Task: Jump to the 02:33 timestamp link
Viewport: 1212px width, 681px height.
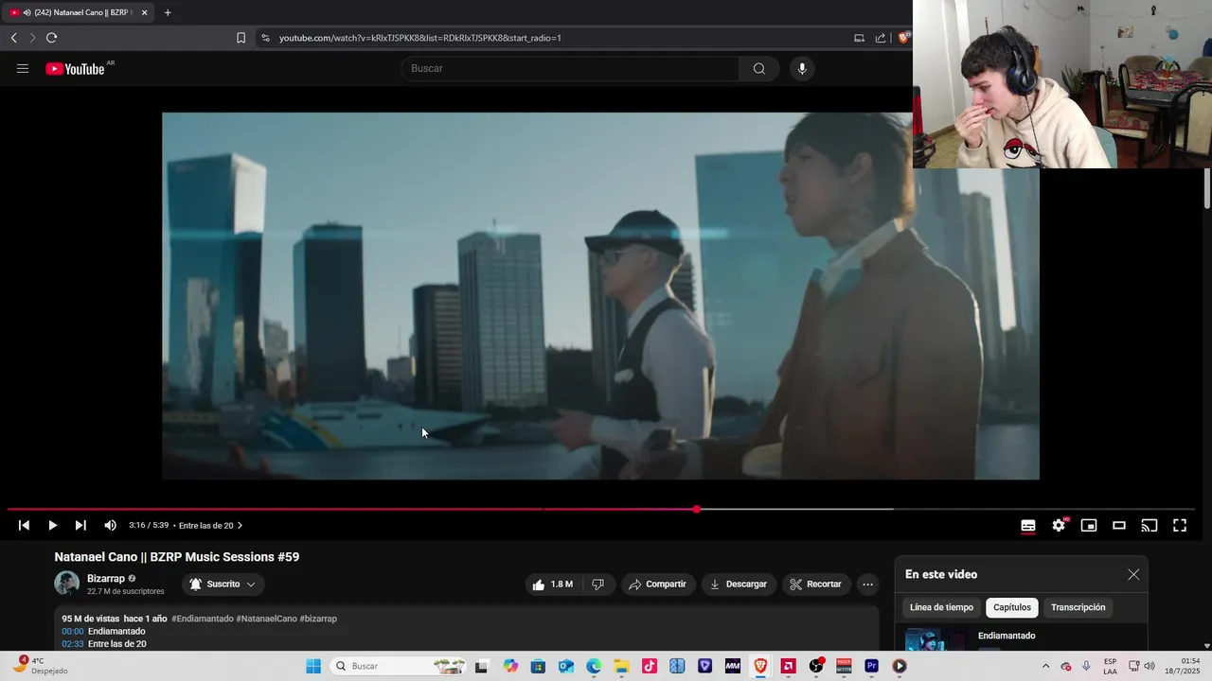Action: [x=73, y=644]
